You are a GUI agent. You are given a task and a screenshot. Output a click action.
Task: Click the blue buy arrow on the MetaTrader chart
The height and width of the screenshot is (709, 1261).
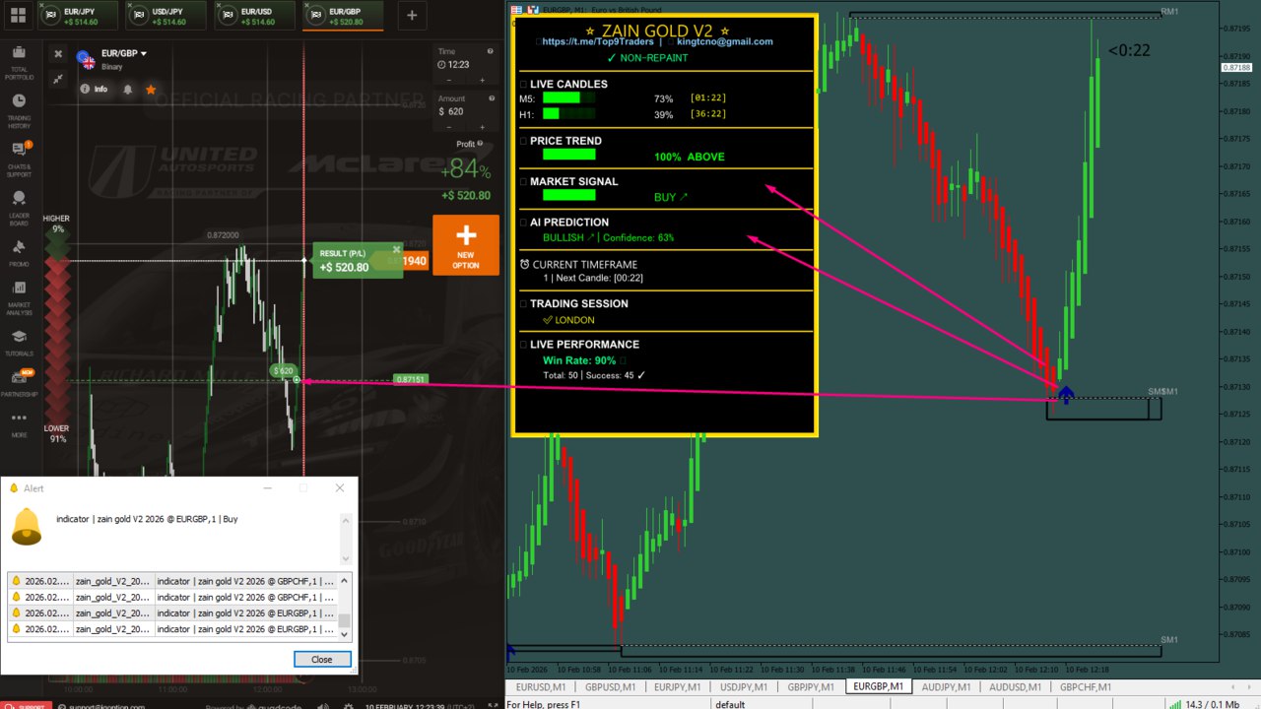1065,394
